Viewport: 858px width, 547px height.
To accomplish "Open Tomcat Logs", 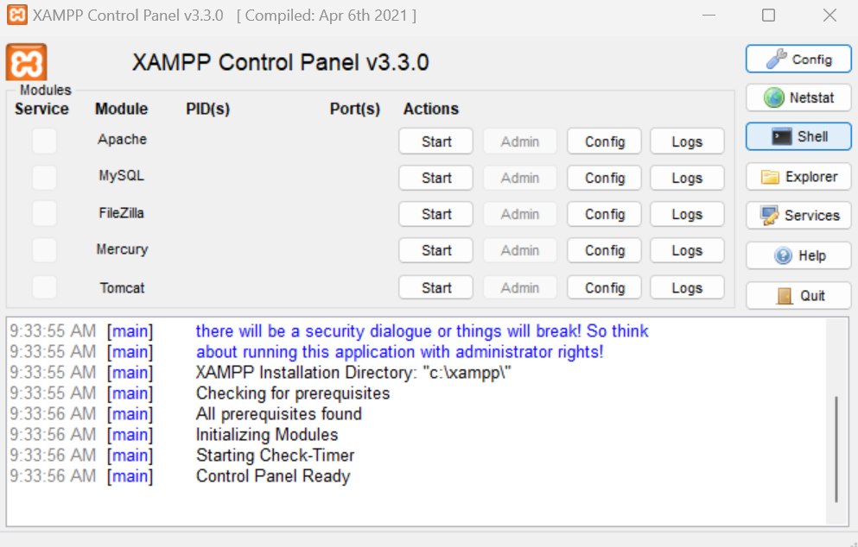I will (686, 287).
